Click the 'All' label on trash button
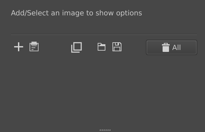The width and height of the screenshot is (205, 132). [176, 47]
